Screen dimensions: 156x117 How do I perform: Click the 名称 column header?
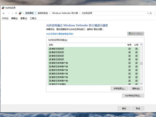[x=51, y=45]
